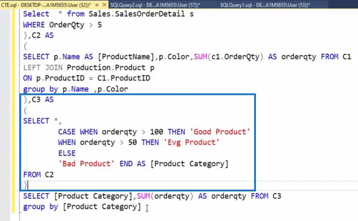This screenshot has width=358, height=221.
Task: Click 'CASE WHEN' keywords
Action: (77, 132)
